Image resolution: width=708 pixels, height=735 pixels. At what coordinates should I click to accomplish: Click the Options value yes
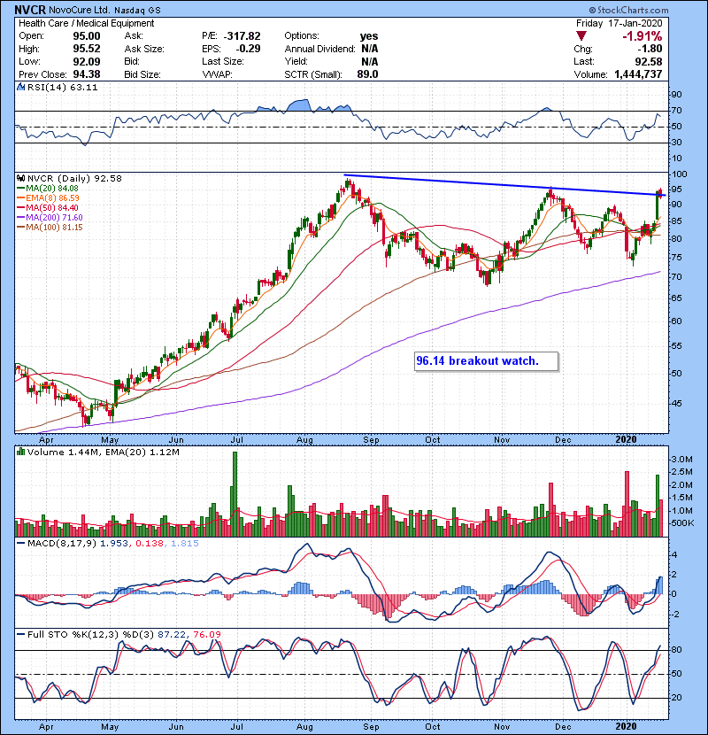(x=369, y=36)
